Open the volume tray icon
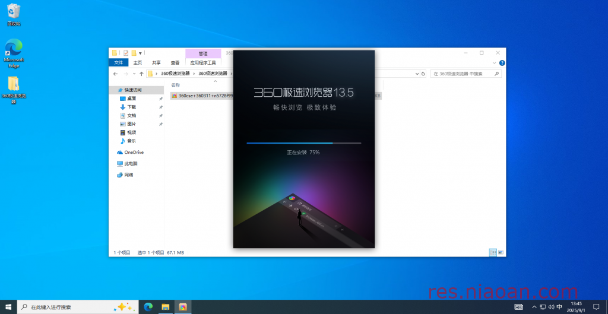 pyautogui.click(x=551, y=307)
